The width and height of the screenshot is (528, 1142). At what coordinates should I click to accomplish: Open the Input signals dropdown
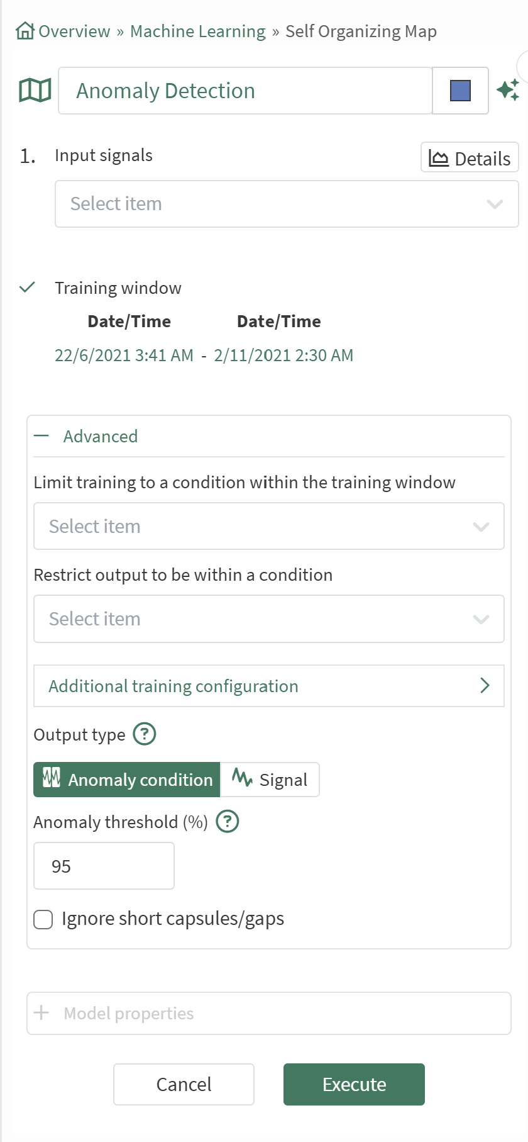287,204
